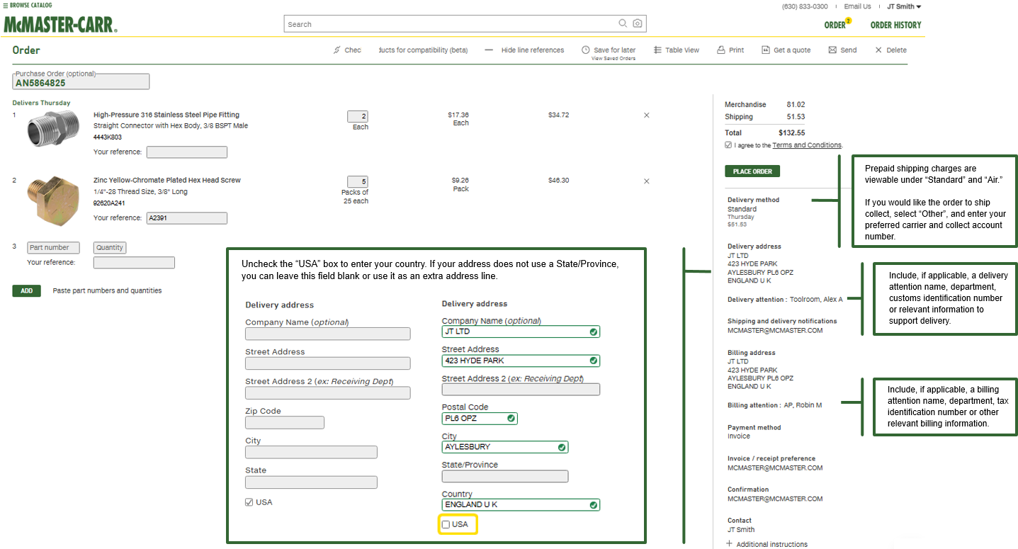The width and height of the screenshot is (1018, 549).
Task: Click Delivery attention Toolroom, Alex A
Action: tap(785, 300)
